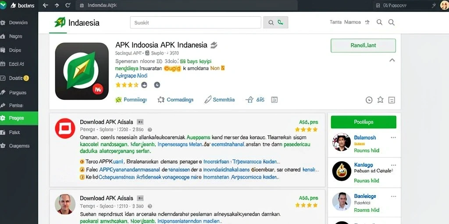Open the Teroo APPK bullet link
449x224 pixels.
tap(179, 161)
